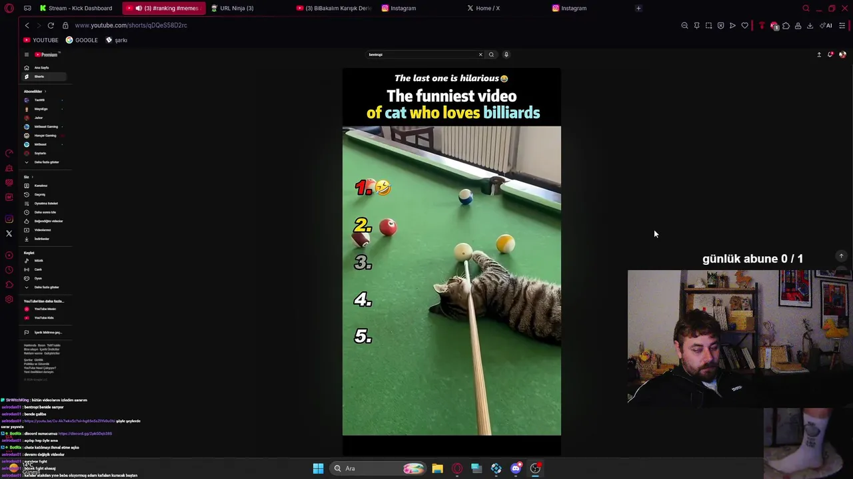Image resolution: width=853 pixels, height=479 pixels.
Task: Switch to the Stream - Kick Dashboard tab
Action: pyautogui.click(x=76, y=8)
